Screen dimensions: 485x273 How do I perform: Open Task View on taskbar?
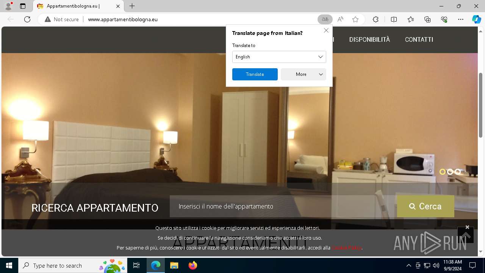click(136, 265)
